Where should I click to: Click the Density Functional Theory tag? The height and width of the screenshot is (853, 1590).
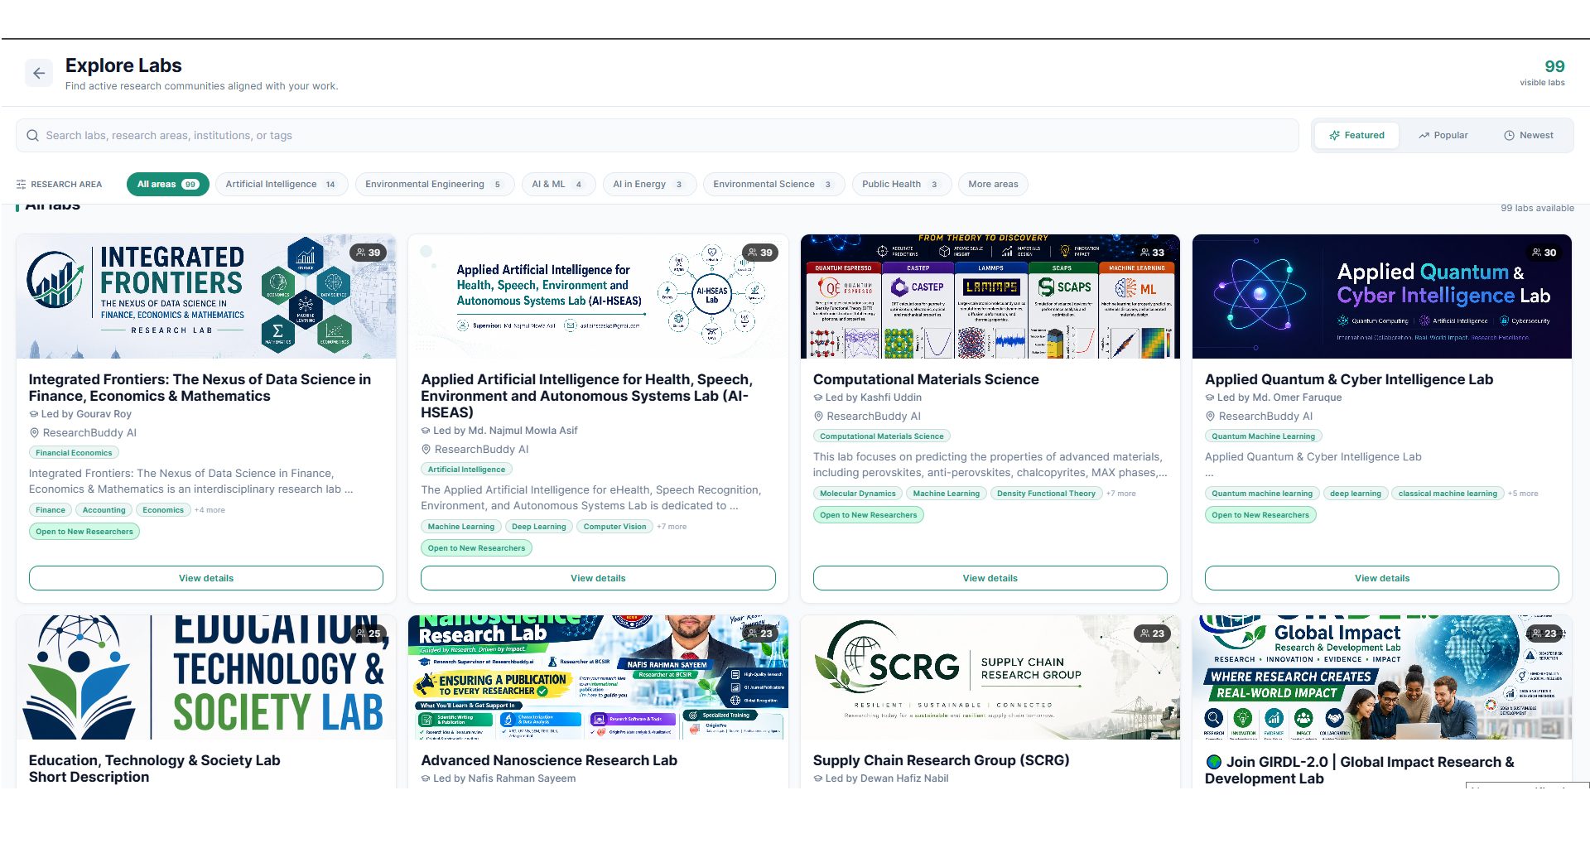click(x=1046, y=494)
